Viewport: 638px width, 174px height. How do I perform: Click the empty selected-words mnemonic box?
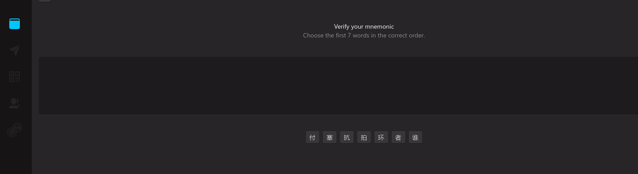click(338, 85)
